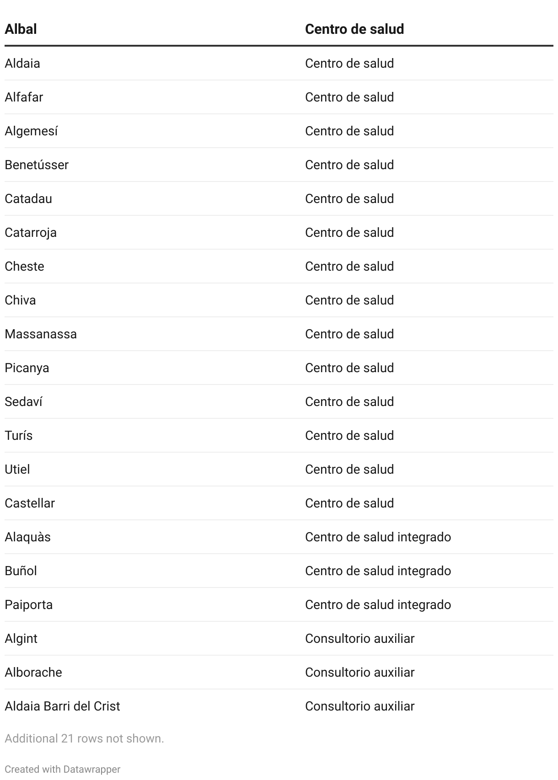Click the Albal column header
This screenshot has height=780, width=558.
click(x=21, y=29)
